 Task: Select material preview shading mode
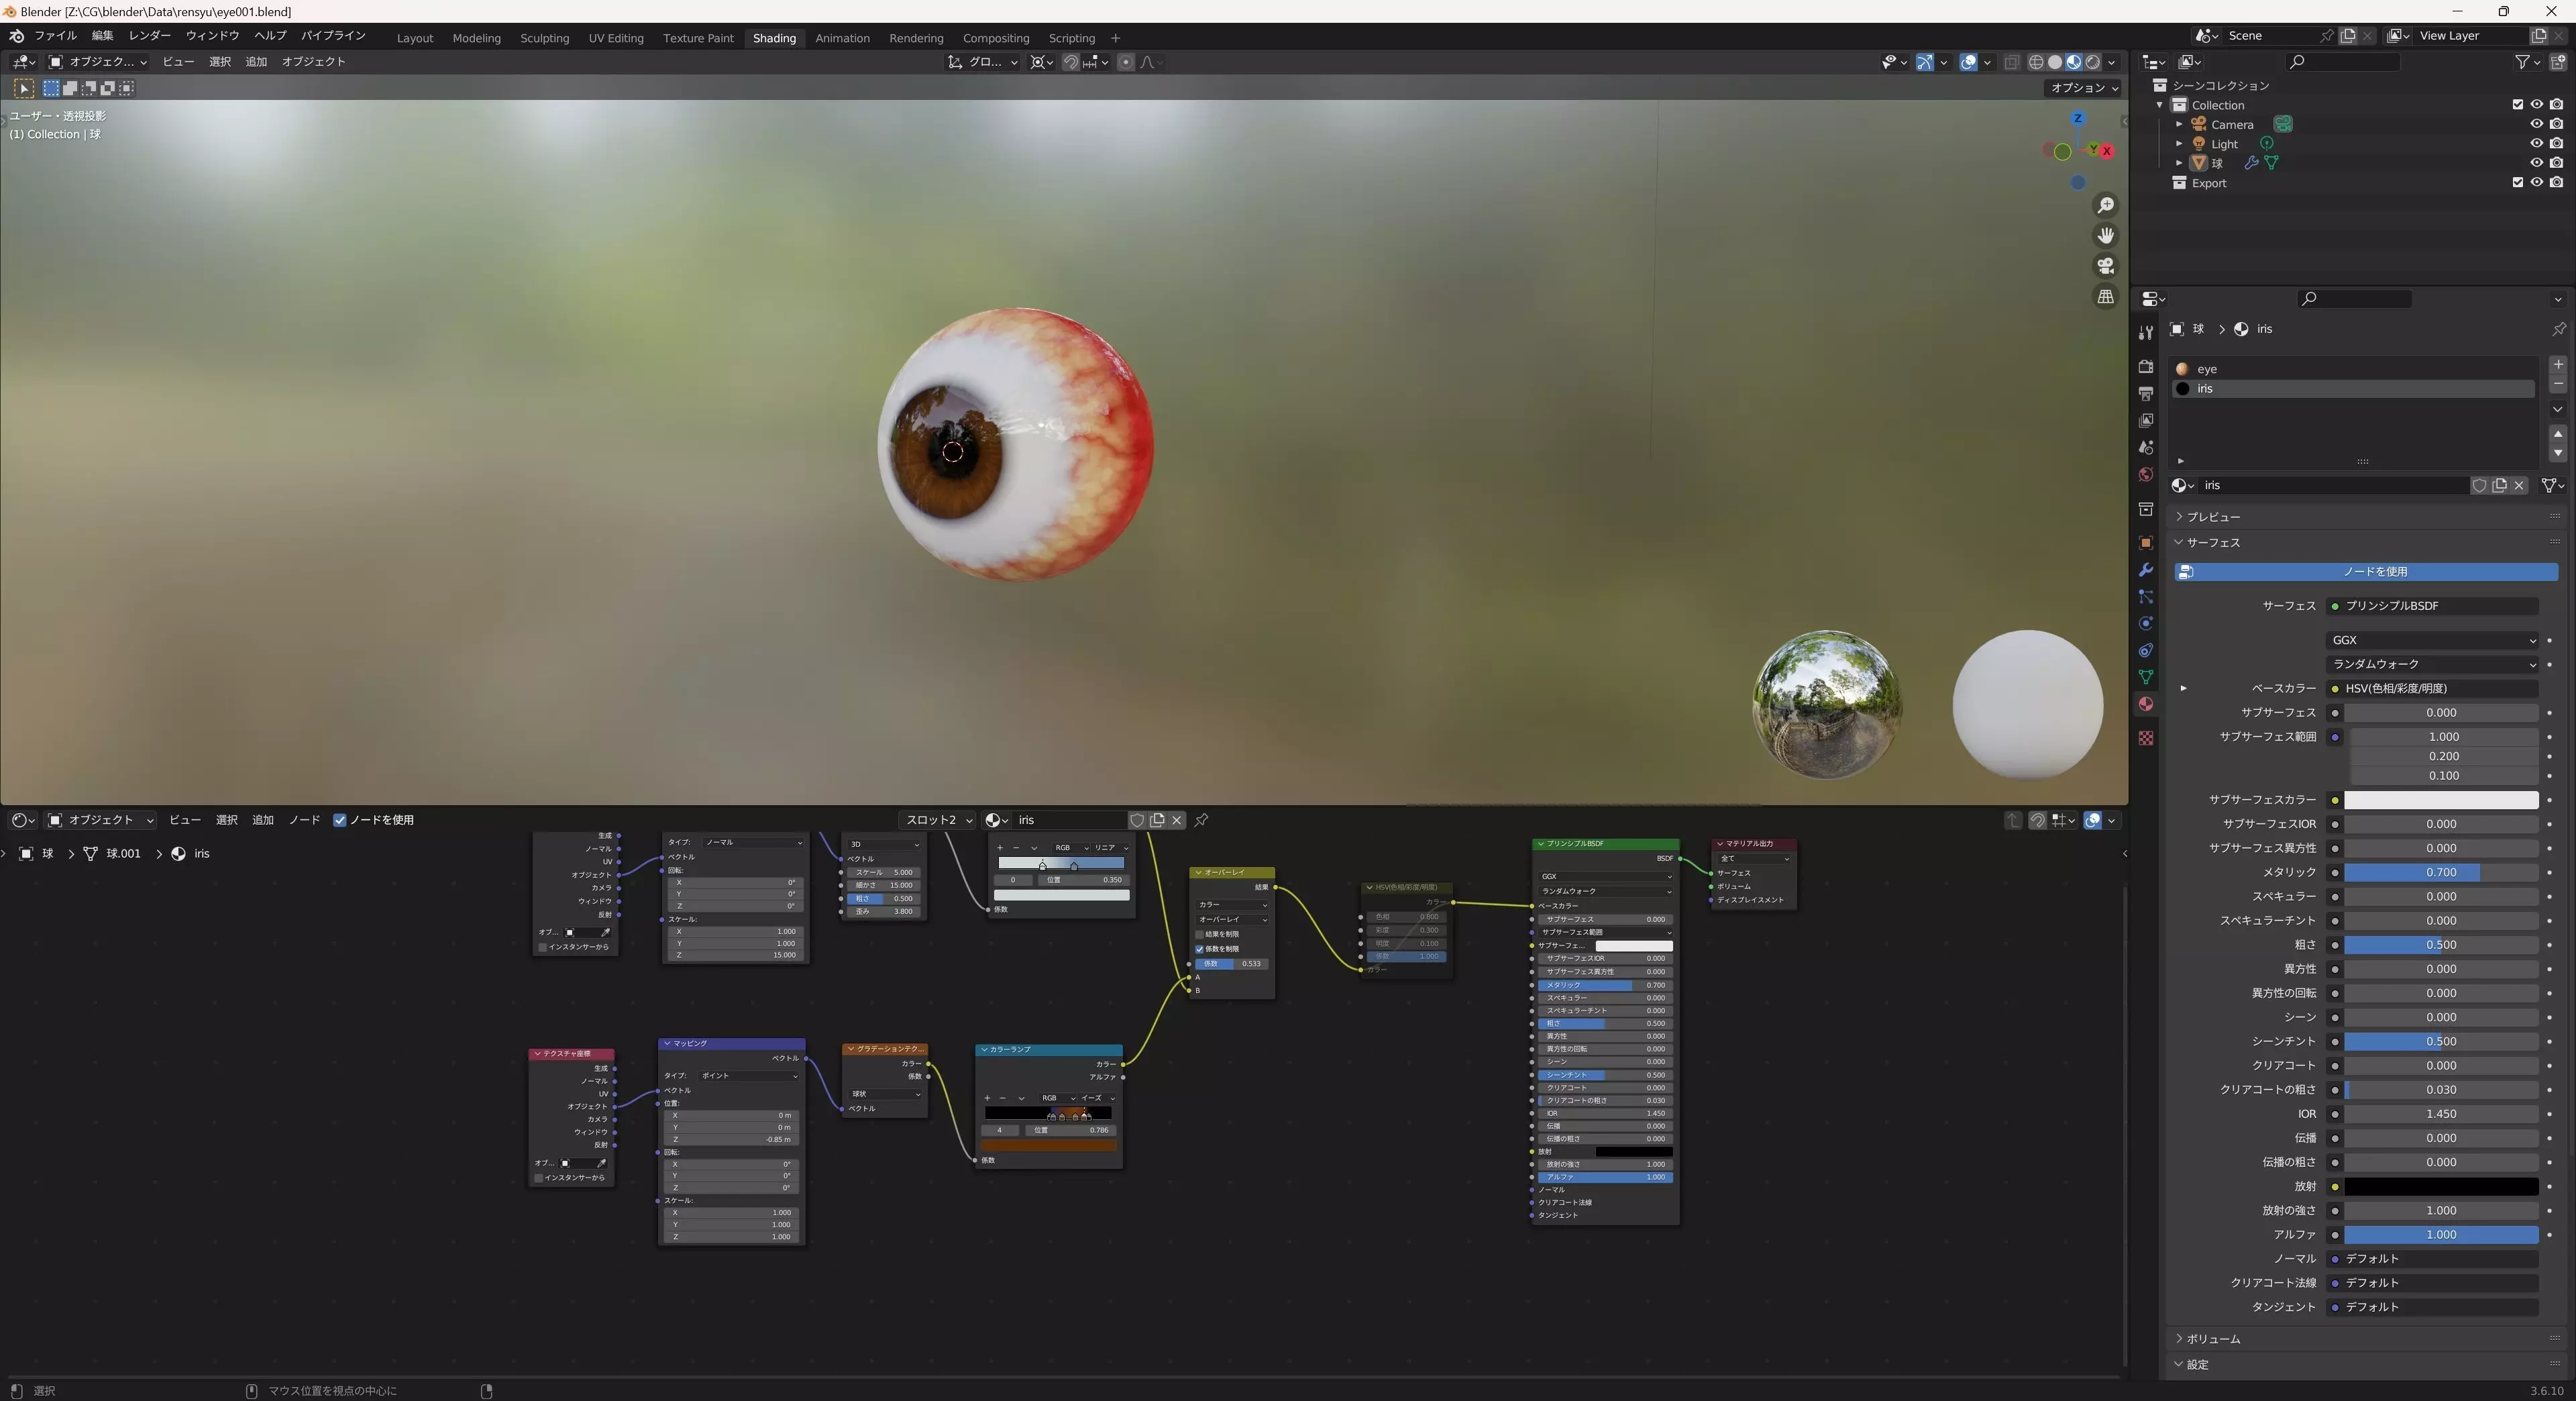pyautogui.click(x=2074, y=62)
